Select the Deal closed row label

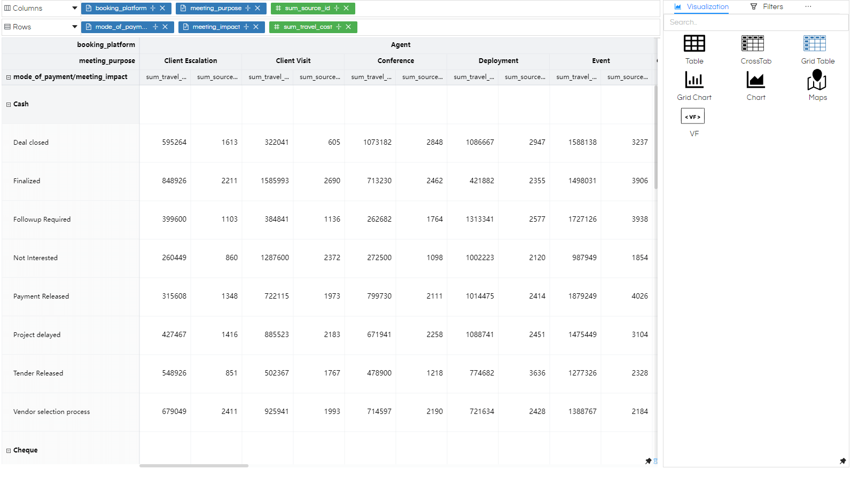click(31, 143)
